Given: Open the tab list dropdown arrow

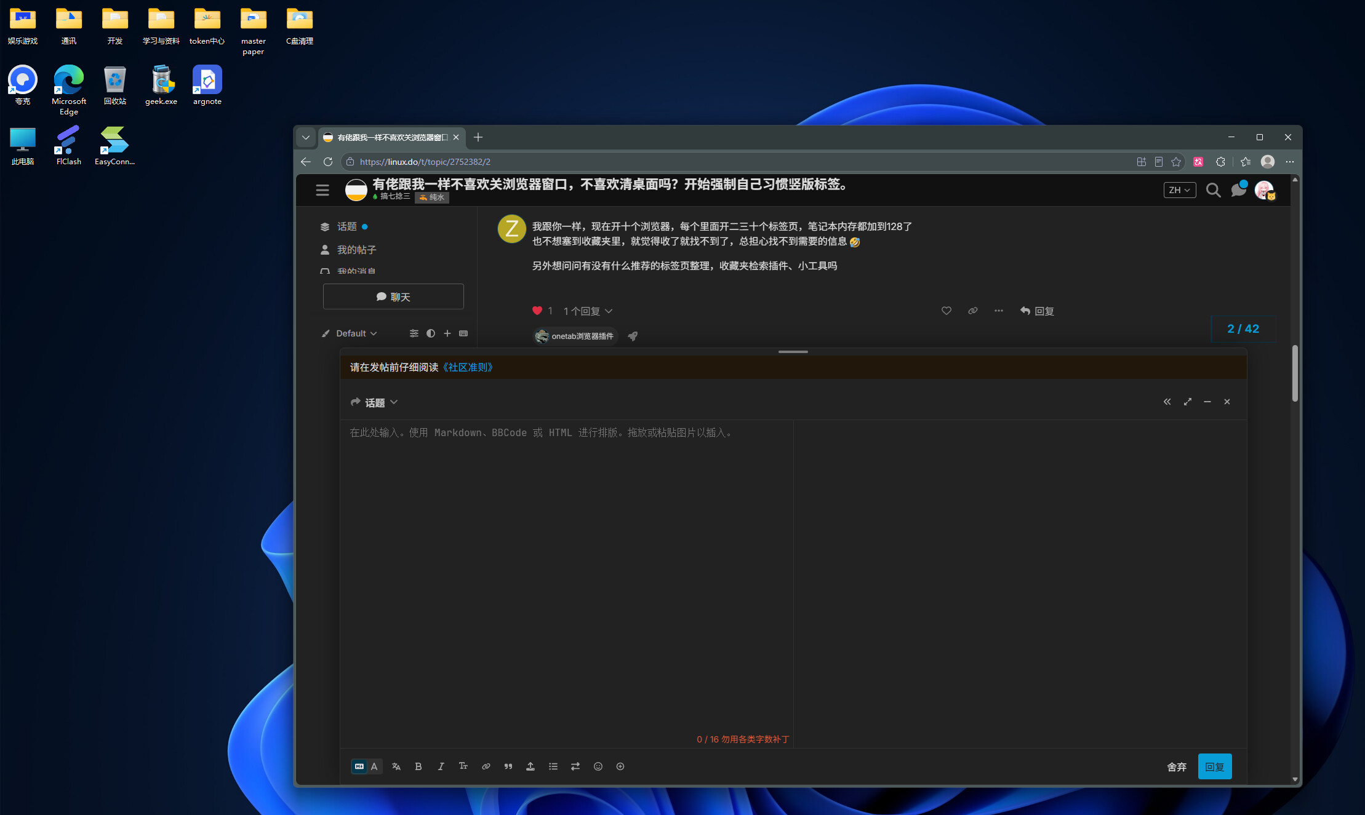Looking at the screenshot, I should pos(306,137).
